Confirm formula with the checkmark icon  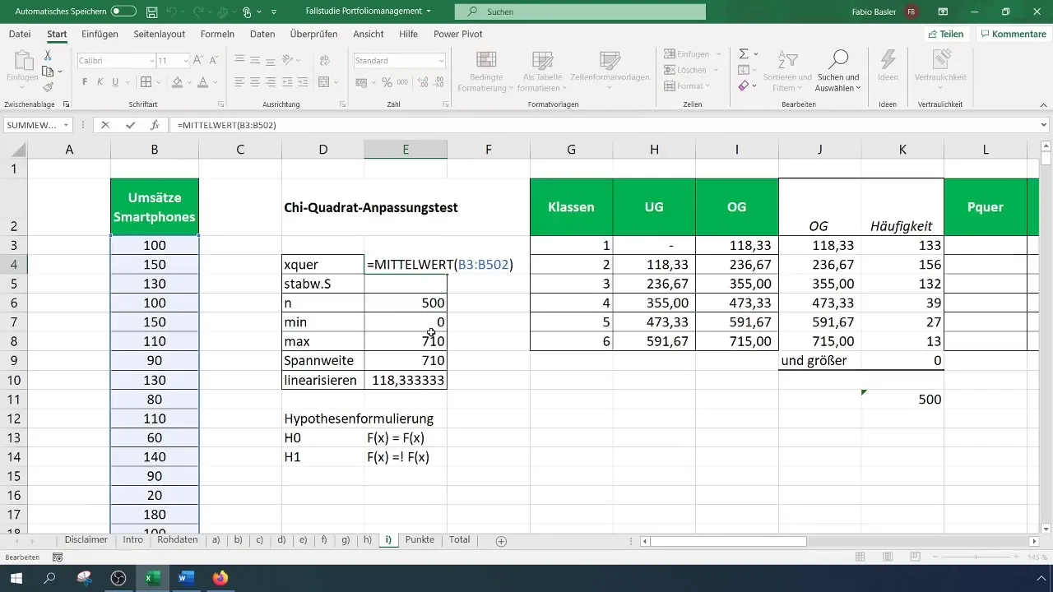tap(130, 125)
